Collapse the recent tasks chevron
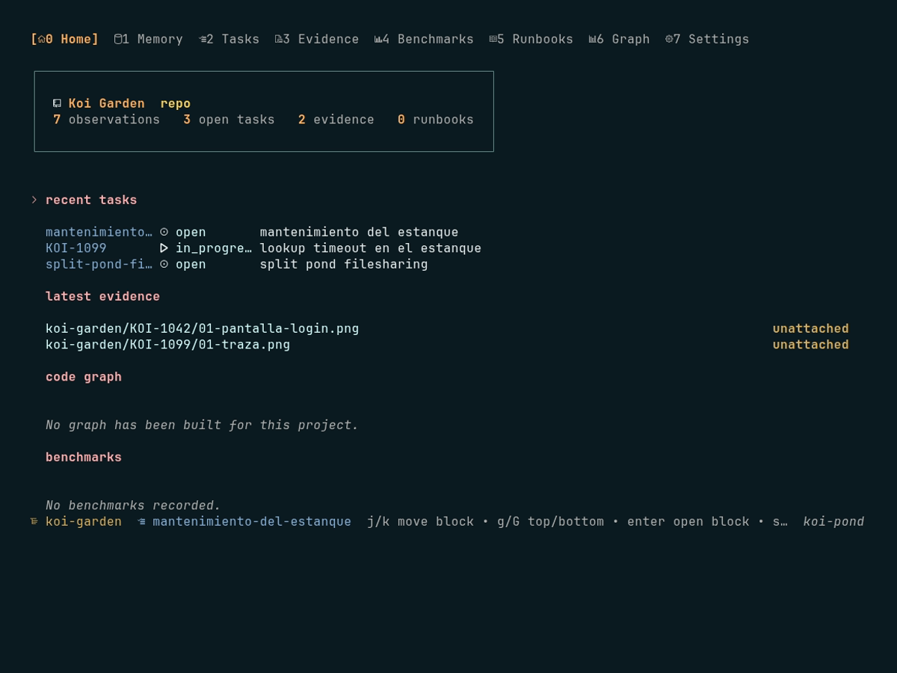The image size is (897, 673). pyautogui.click(x=34, y=200)
